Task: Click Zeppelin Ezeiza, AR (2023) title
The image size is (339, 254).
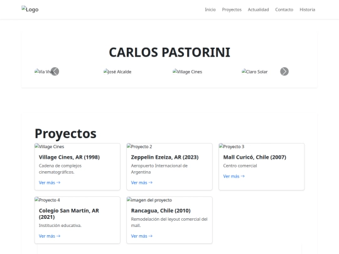Action: pos(164,157)
